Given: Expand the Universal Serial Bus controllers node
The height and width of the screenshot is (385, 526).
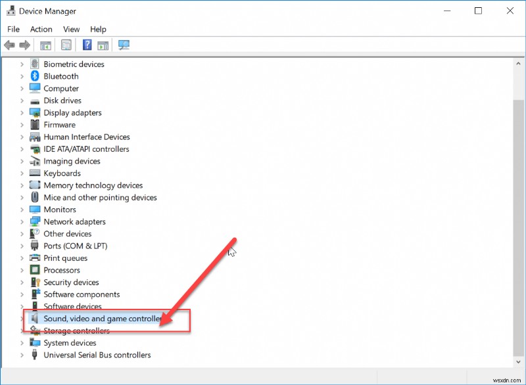Looking at the screenshot, I should click(x=23, y=355).
